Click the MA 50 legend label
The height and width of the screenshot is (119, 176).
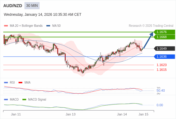[56, 26]
